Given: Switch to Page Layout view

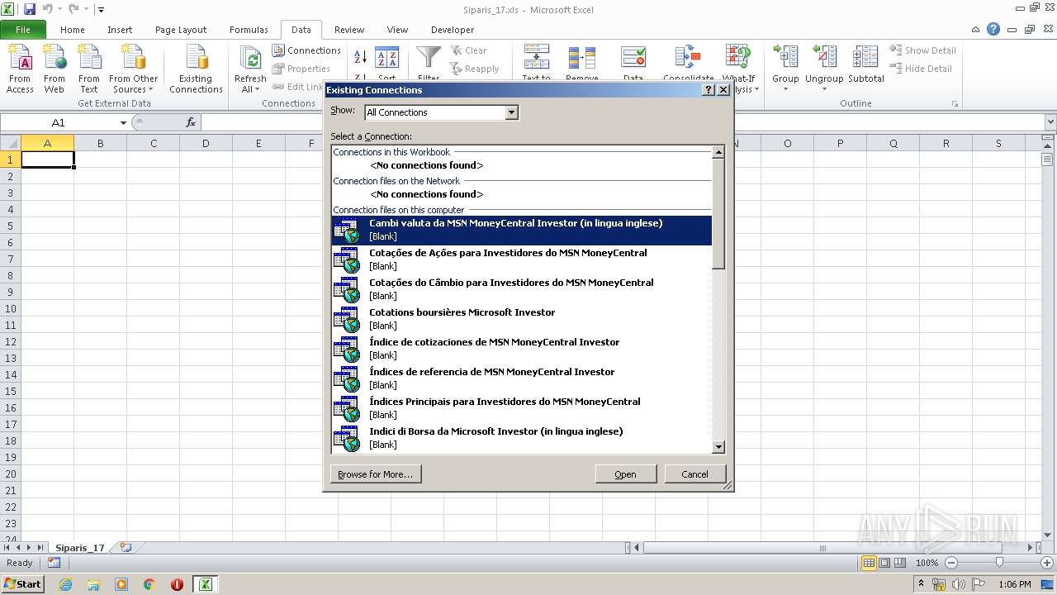Looking at the screenshot, I should click(x=884, y=563).
